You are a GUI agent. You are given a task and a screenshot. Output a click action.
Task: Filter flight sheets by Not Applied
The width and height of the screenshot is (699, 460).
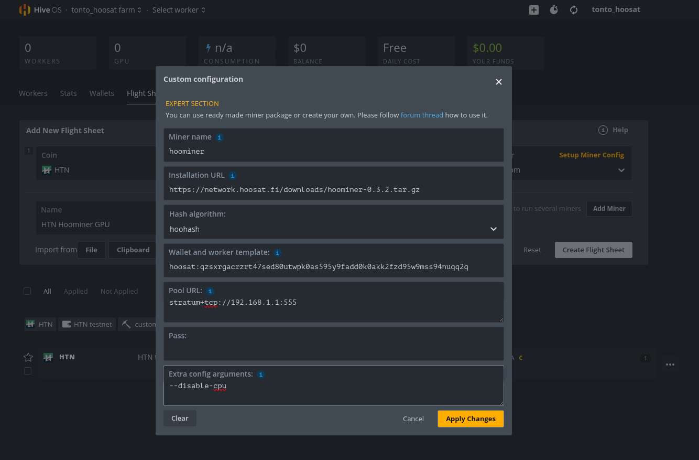coord(119,291)
